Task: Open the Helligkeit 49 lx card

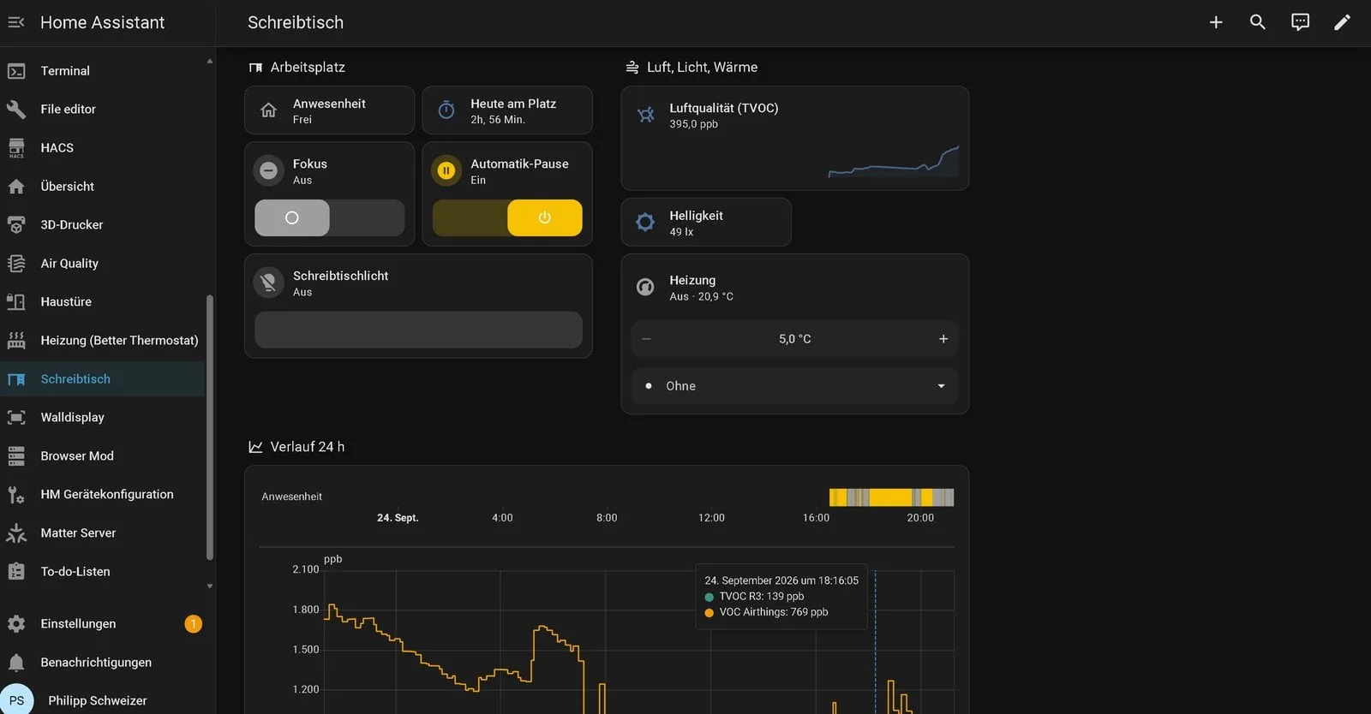Action: pos(706,223)
